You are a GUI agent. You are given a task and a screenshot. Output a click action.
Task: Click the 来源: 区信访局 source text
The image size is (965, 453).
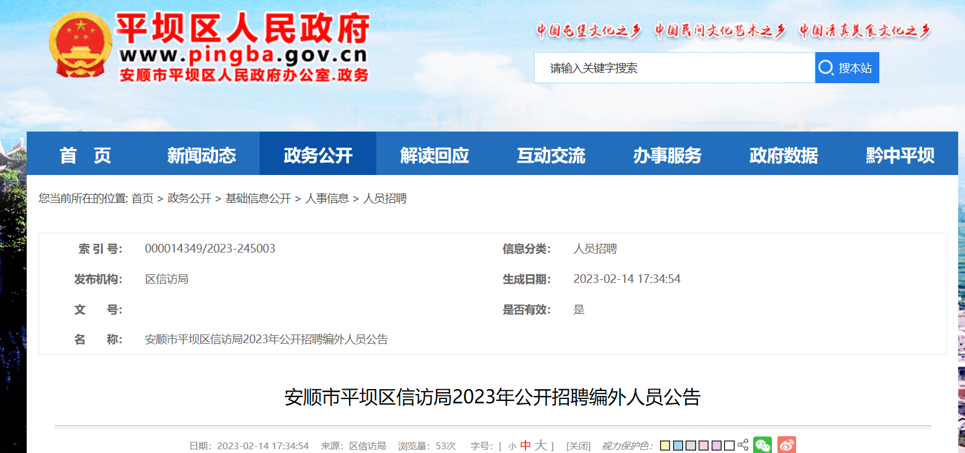353,446
